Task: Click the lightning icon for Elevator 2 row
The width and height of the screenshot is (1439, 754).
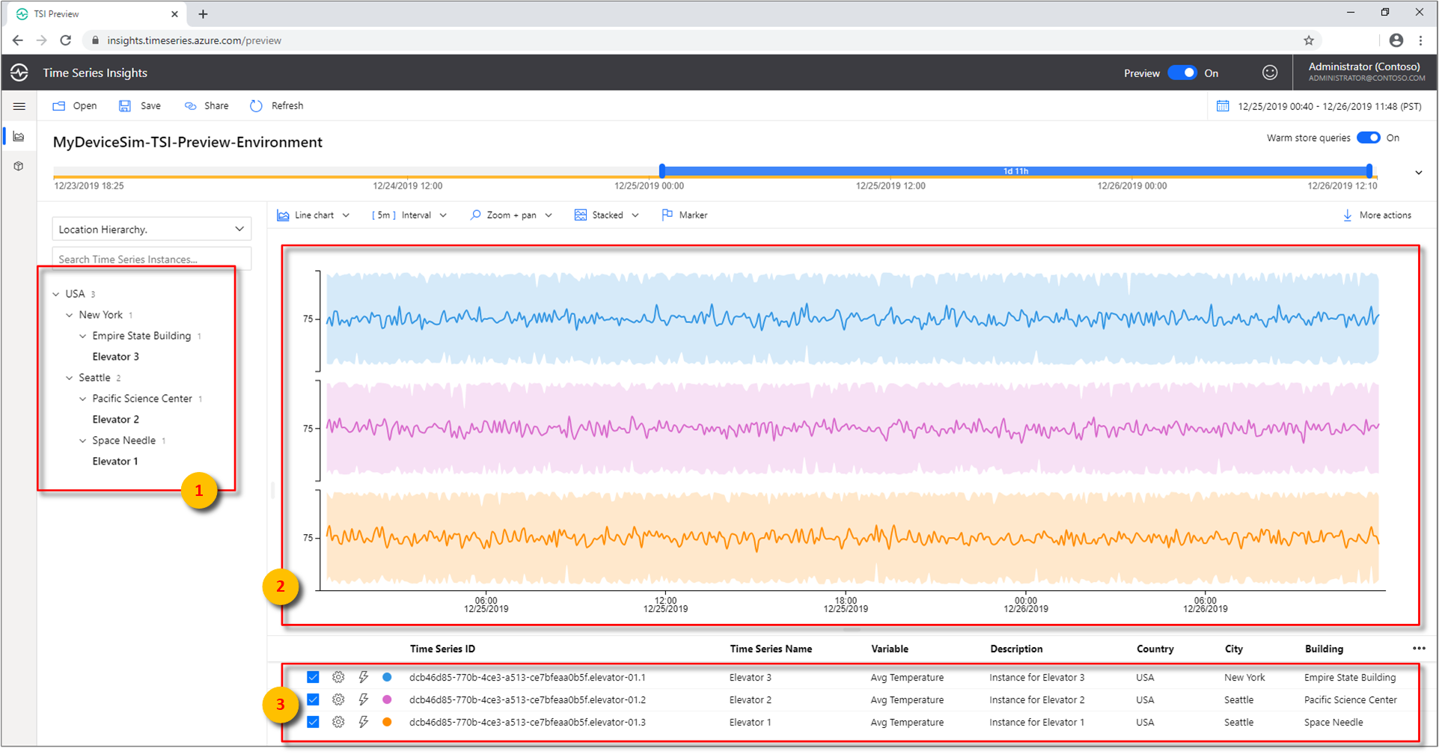Action: (364, 699)
